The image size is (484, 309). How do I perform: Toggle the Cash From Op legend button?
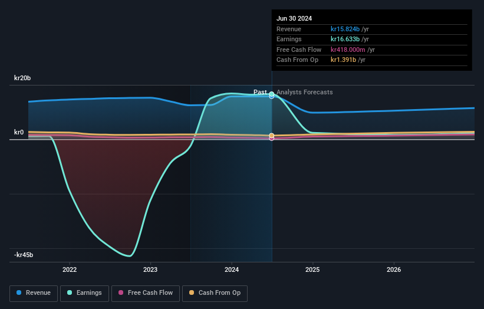pos(215,293)
